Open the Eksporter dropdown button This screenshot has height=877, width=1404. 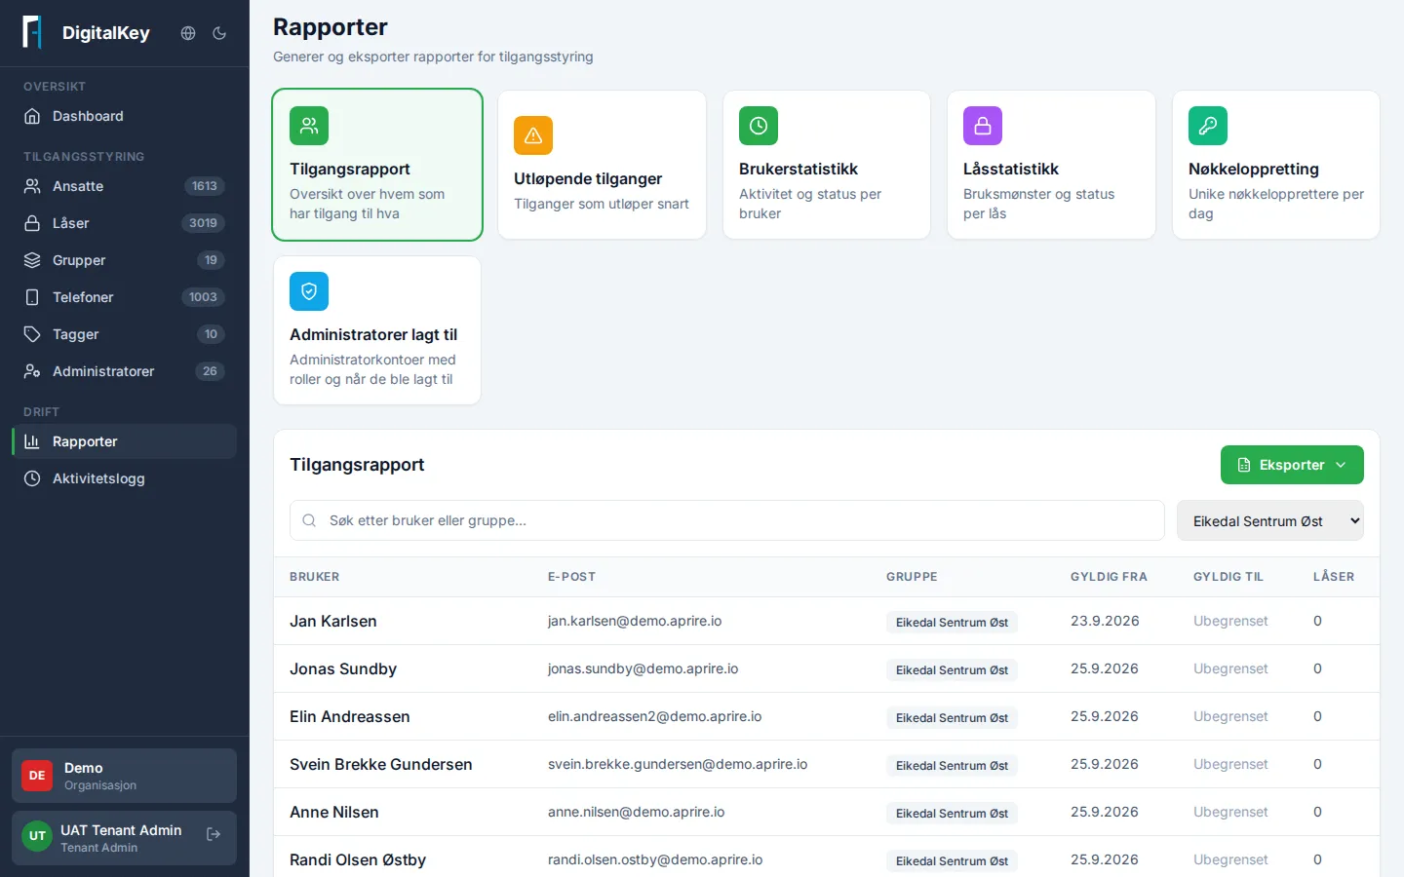(x=1292, y=465)
